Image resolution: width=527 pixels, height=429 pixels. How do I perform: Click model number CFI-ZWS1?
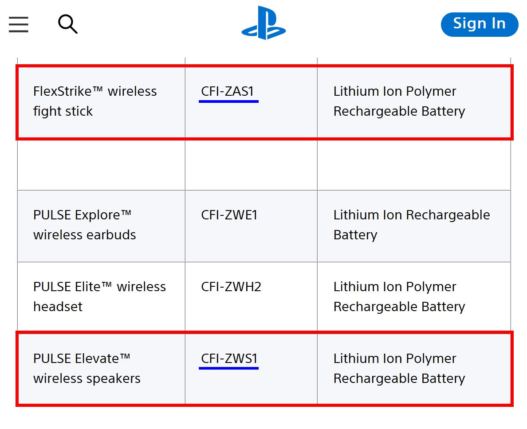229,359
